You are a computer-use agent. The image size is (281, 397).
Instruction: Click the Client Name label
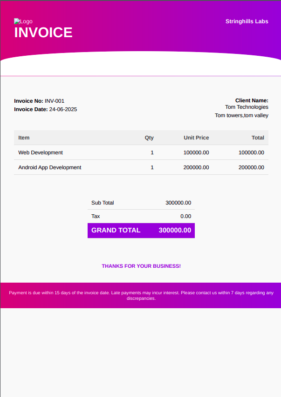point(252,100)
